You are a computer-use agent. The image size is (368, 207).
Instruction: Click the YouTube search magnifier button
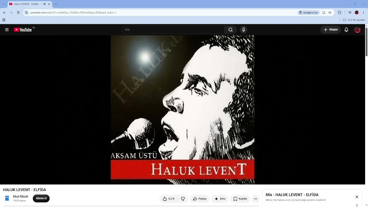pyautogui.click(x=231, y=30)
